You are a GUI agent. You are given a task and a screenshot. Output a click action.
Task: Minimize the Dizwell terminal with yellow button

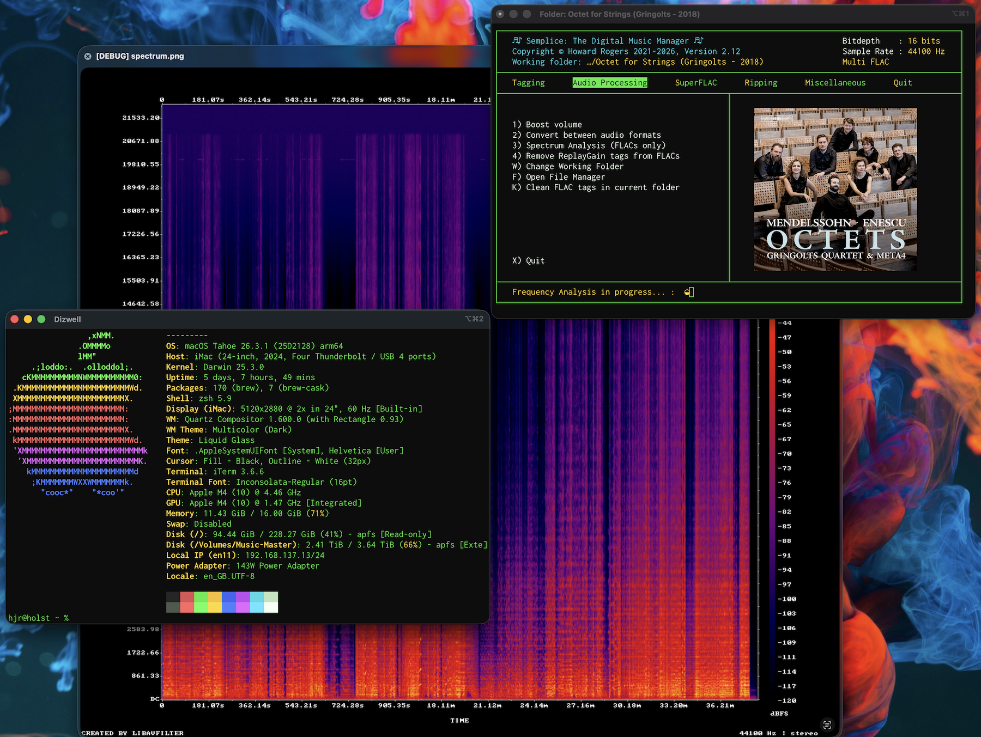point(28,319)
